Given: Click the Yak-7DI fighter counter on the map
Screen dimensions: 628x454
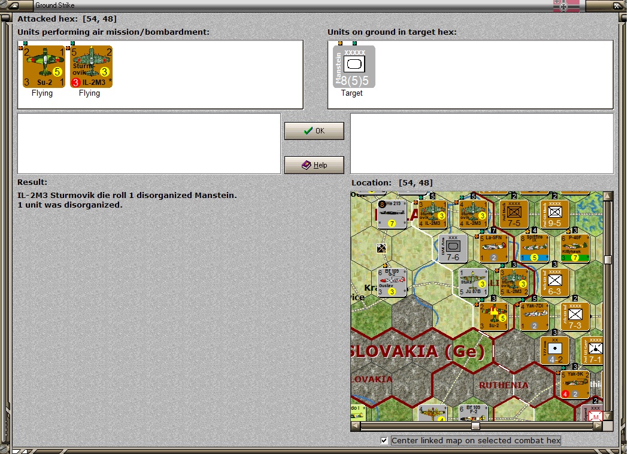Looking at the screenshot, I should click(534, 316).
